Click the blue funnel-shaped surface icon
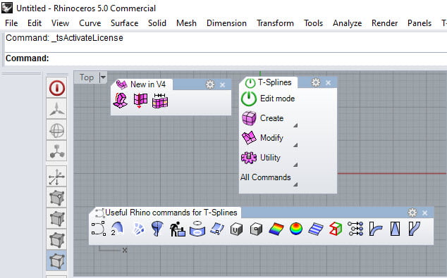447x278 pixels. tap(157, 229)
